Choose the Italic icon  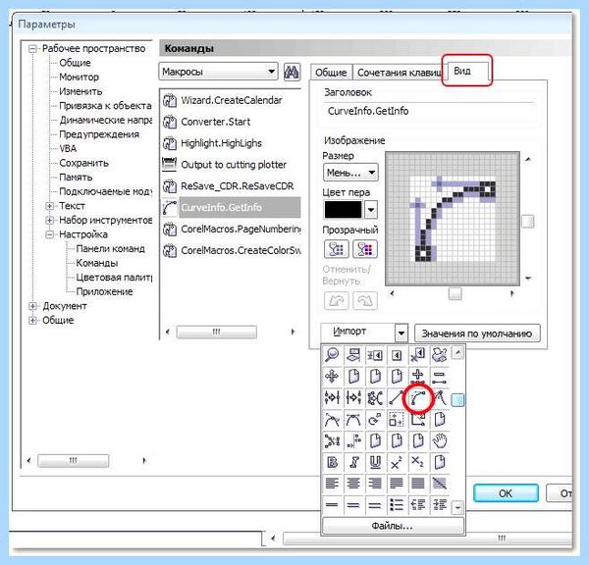(x=353, y=462)
